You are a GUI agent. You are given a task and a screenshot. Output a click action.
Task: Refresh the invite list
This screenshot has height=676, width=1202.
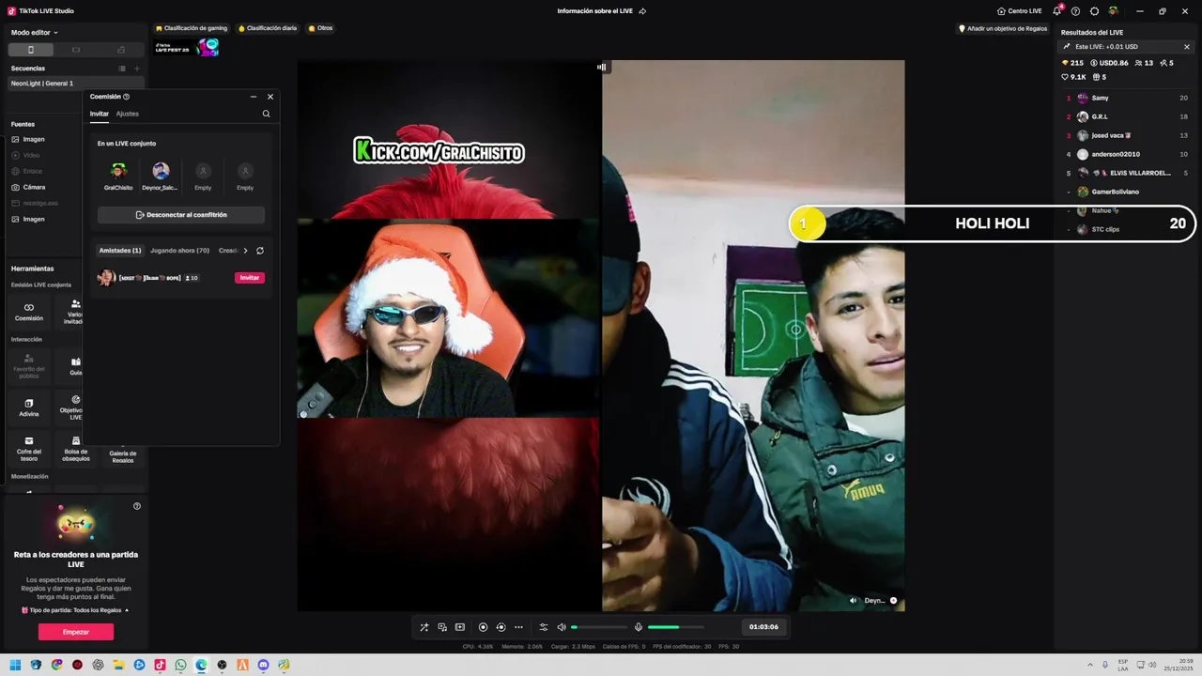click(260, 251)
